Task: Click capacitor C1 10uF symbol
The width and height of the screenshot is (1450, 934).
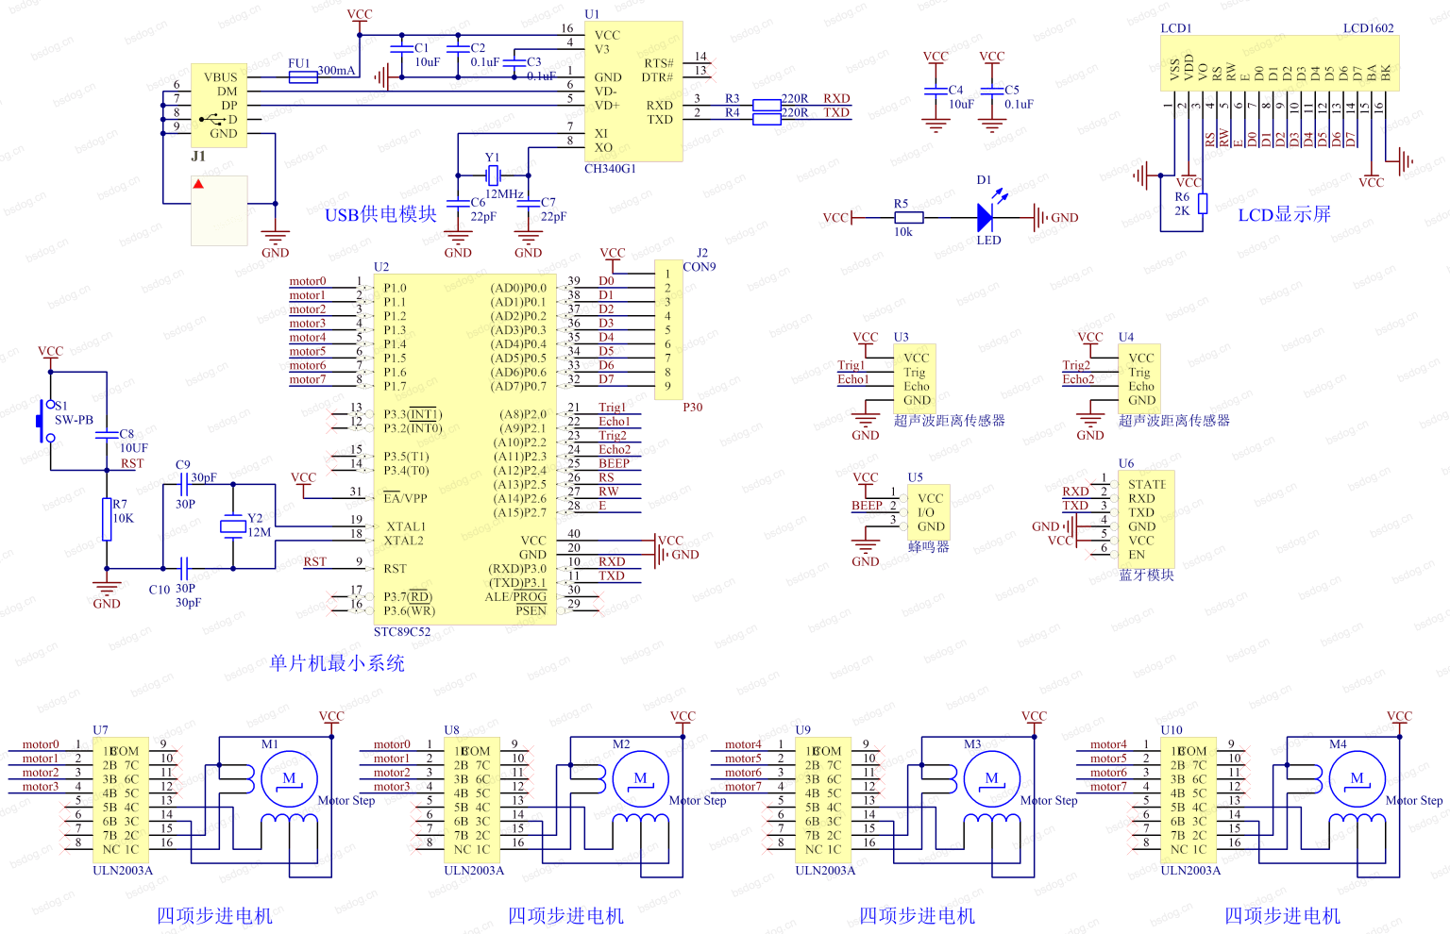Action: click(402, 48)
